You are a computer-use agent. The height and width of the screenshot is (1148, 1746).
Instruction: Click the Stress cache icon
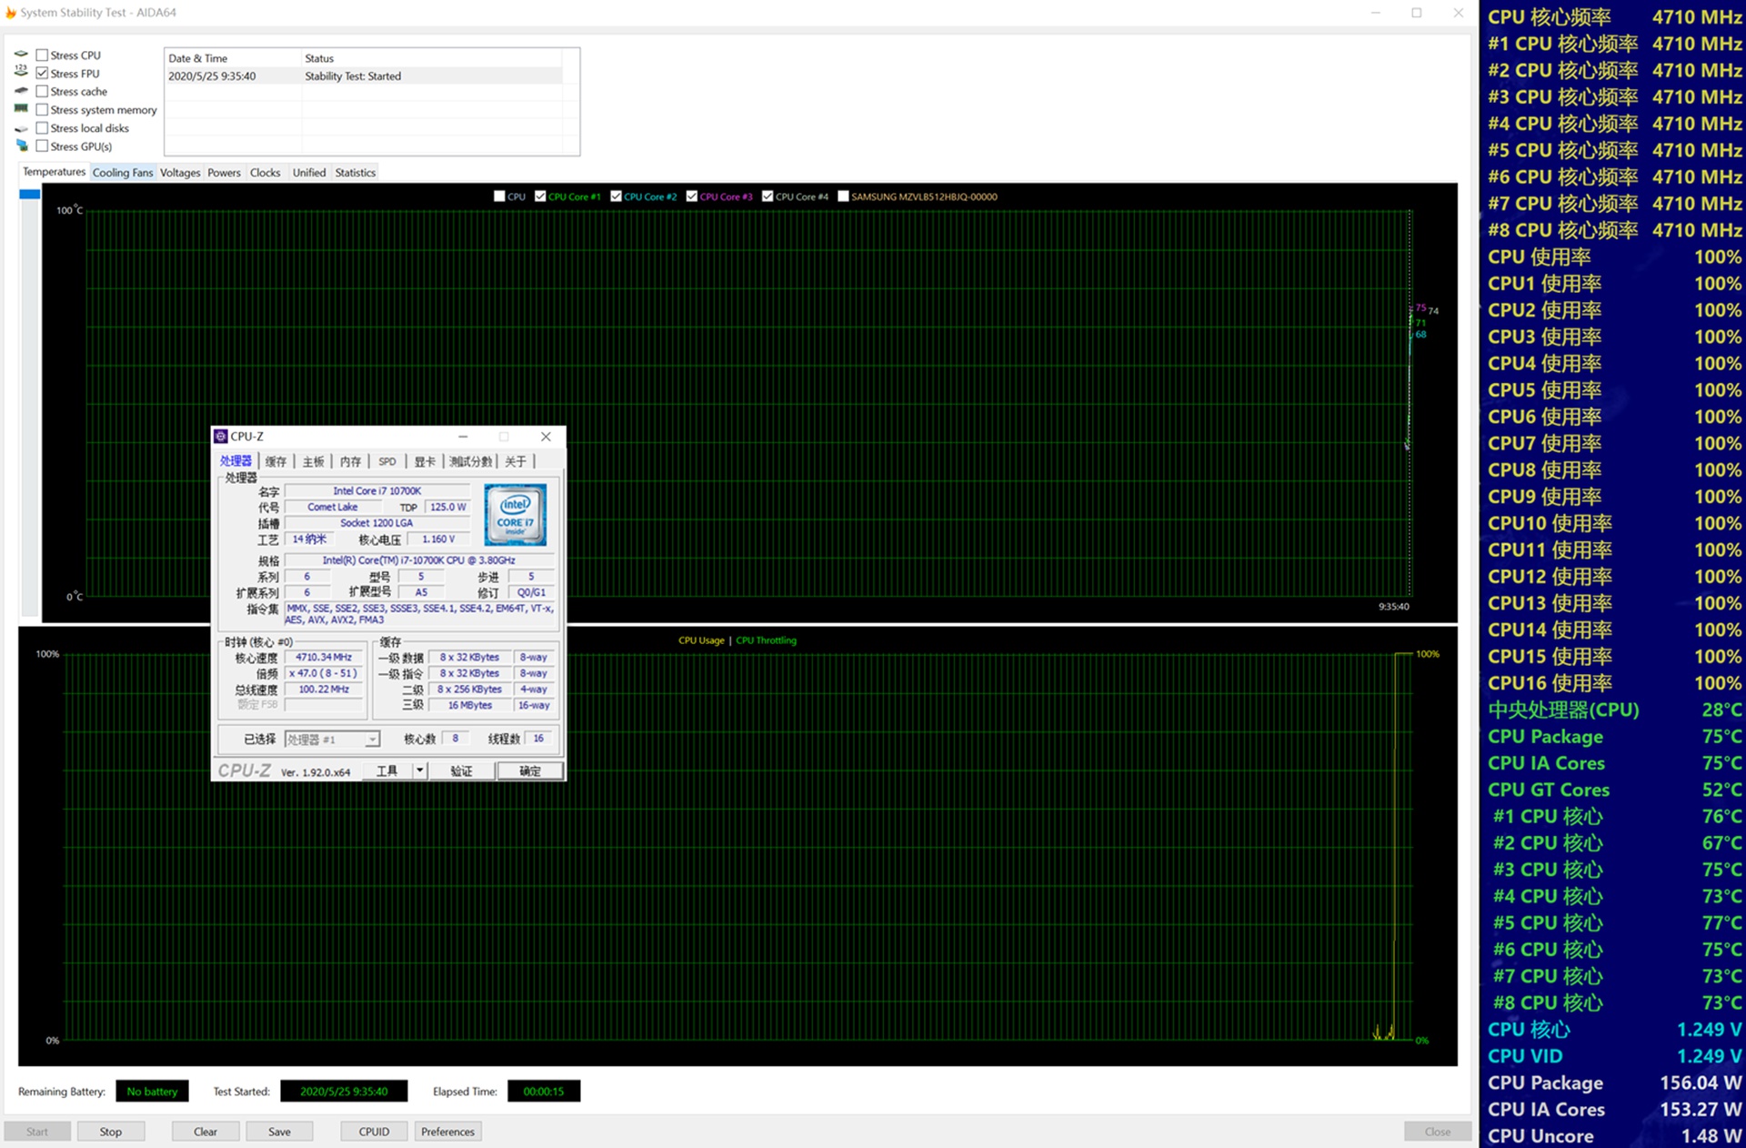[21, 91]
